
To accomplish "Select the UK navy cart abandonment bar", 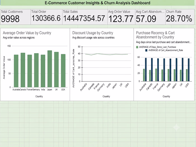I will click(183, 70).
